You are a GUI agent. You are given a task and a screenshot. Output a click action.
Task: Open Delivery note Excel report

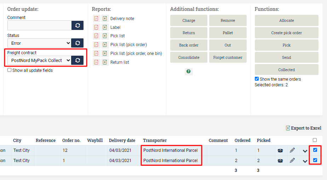click(105, 18)
